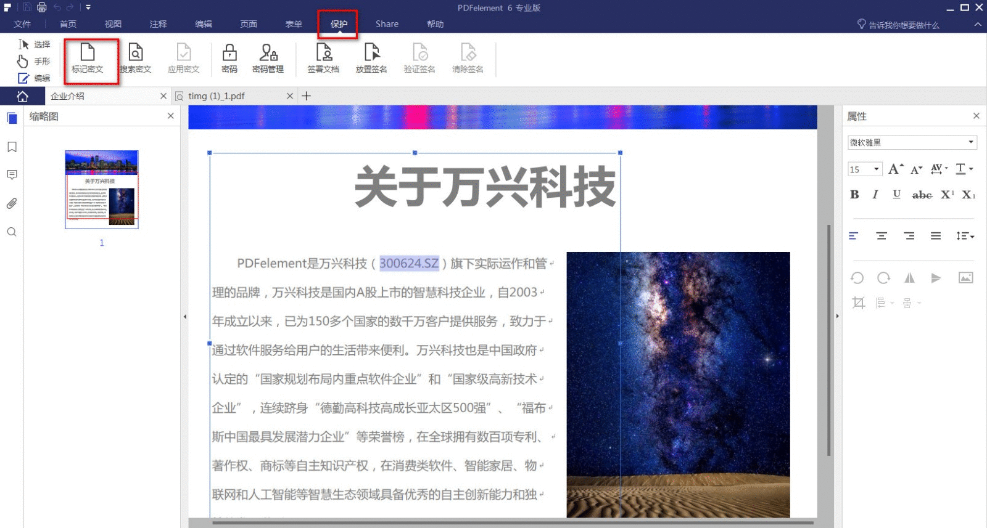Viewport: 987px width, 528px height.
Task: Open the 微软雅黑 font family dropdown
Action: coord(912,142)
